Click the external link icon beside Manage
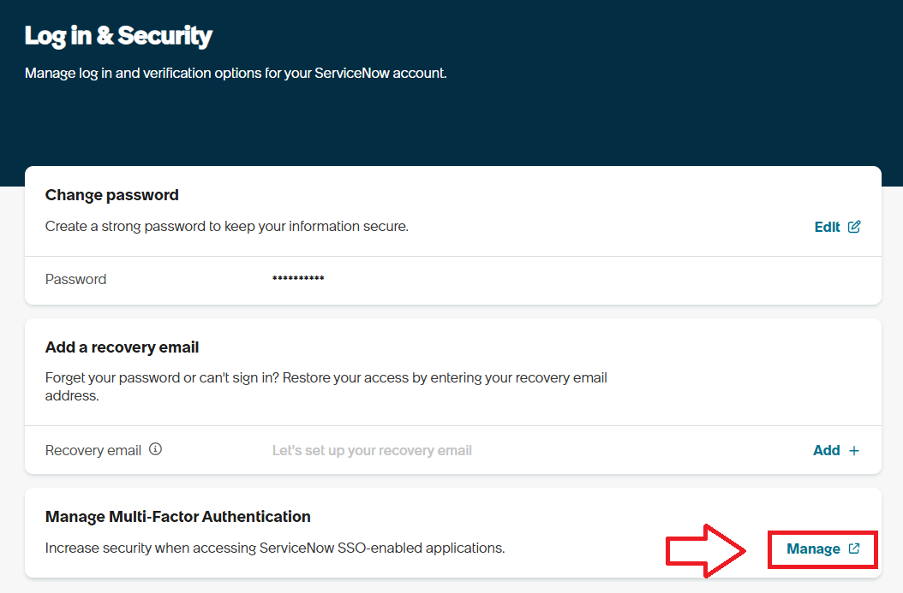Screen dimensions: 903x593 point(854,549)
